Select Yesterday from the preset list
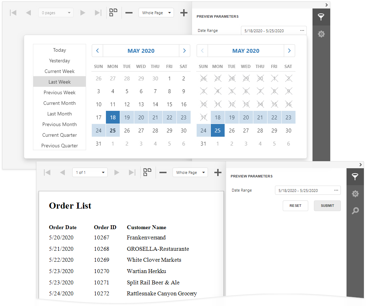366x306 pixels. 59,61
